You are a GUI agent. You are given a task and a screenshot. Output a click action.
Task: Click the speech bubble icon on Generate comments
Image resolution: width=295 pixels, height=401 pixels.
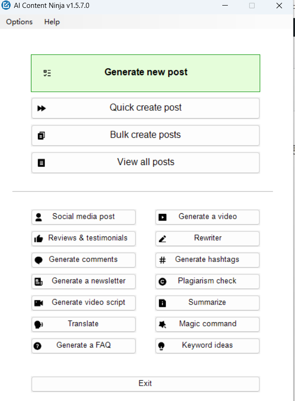38,260
